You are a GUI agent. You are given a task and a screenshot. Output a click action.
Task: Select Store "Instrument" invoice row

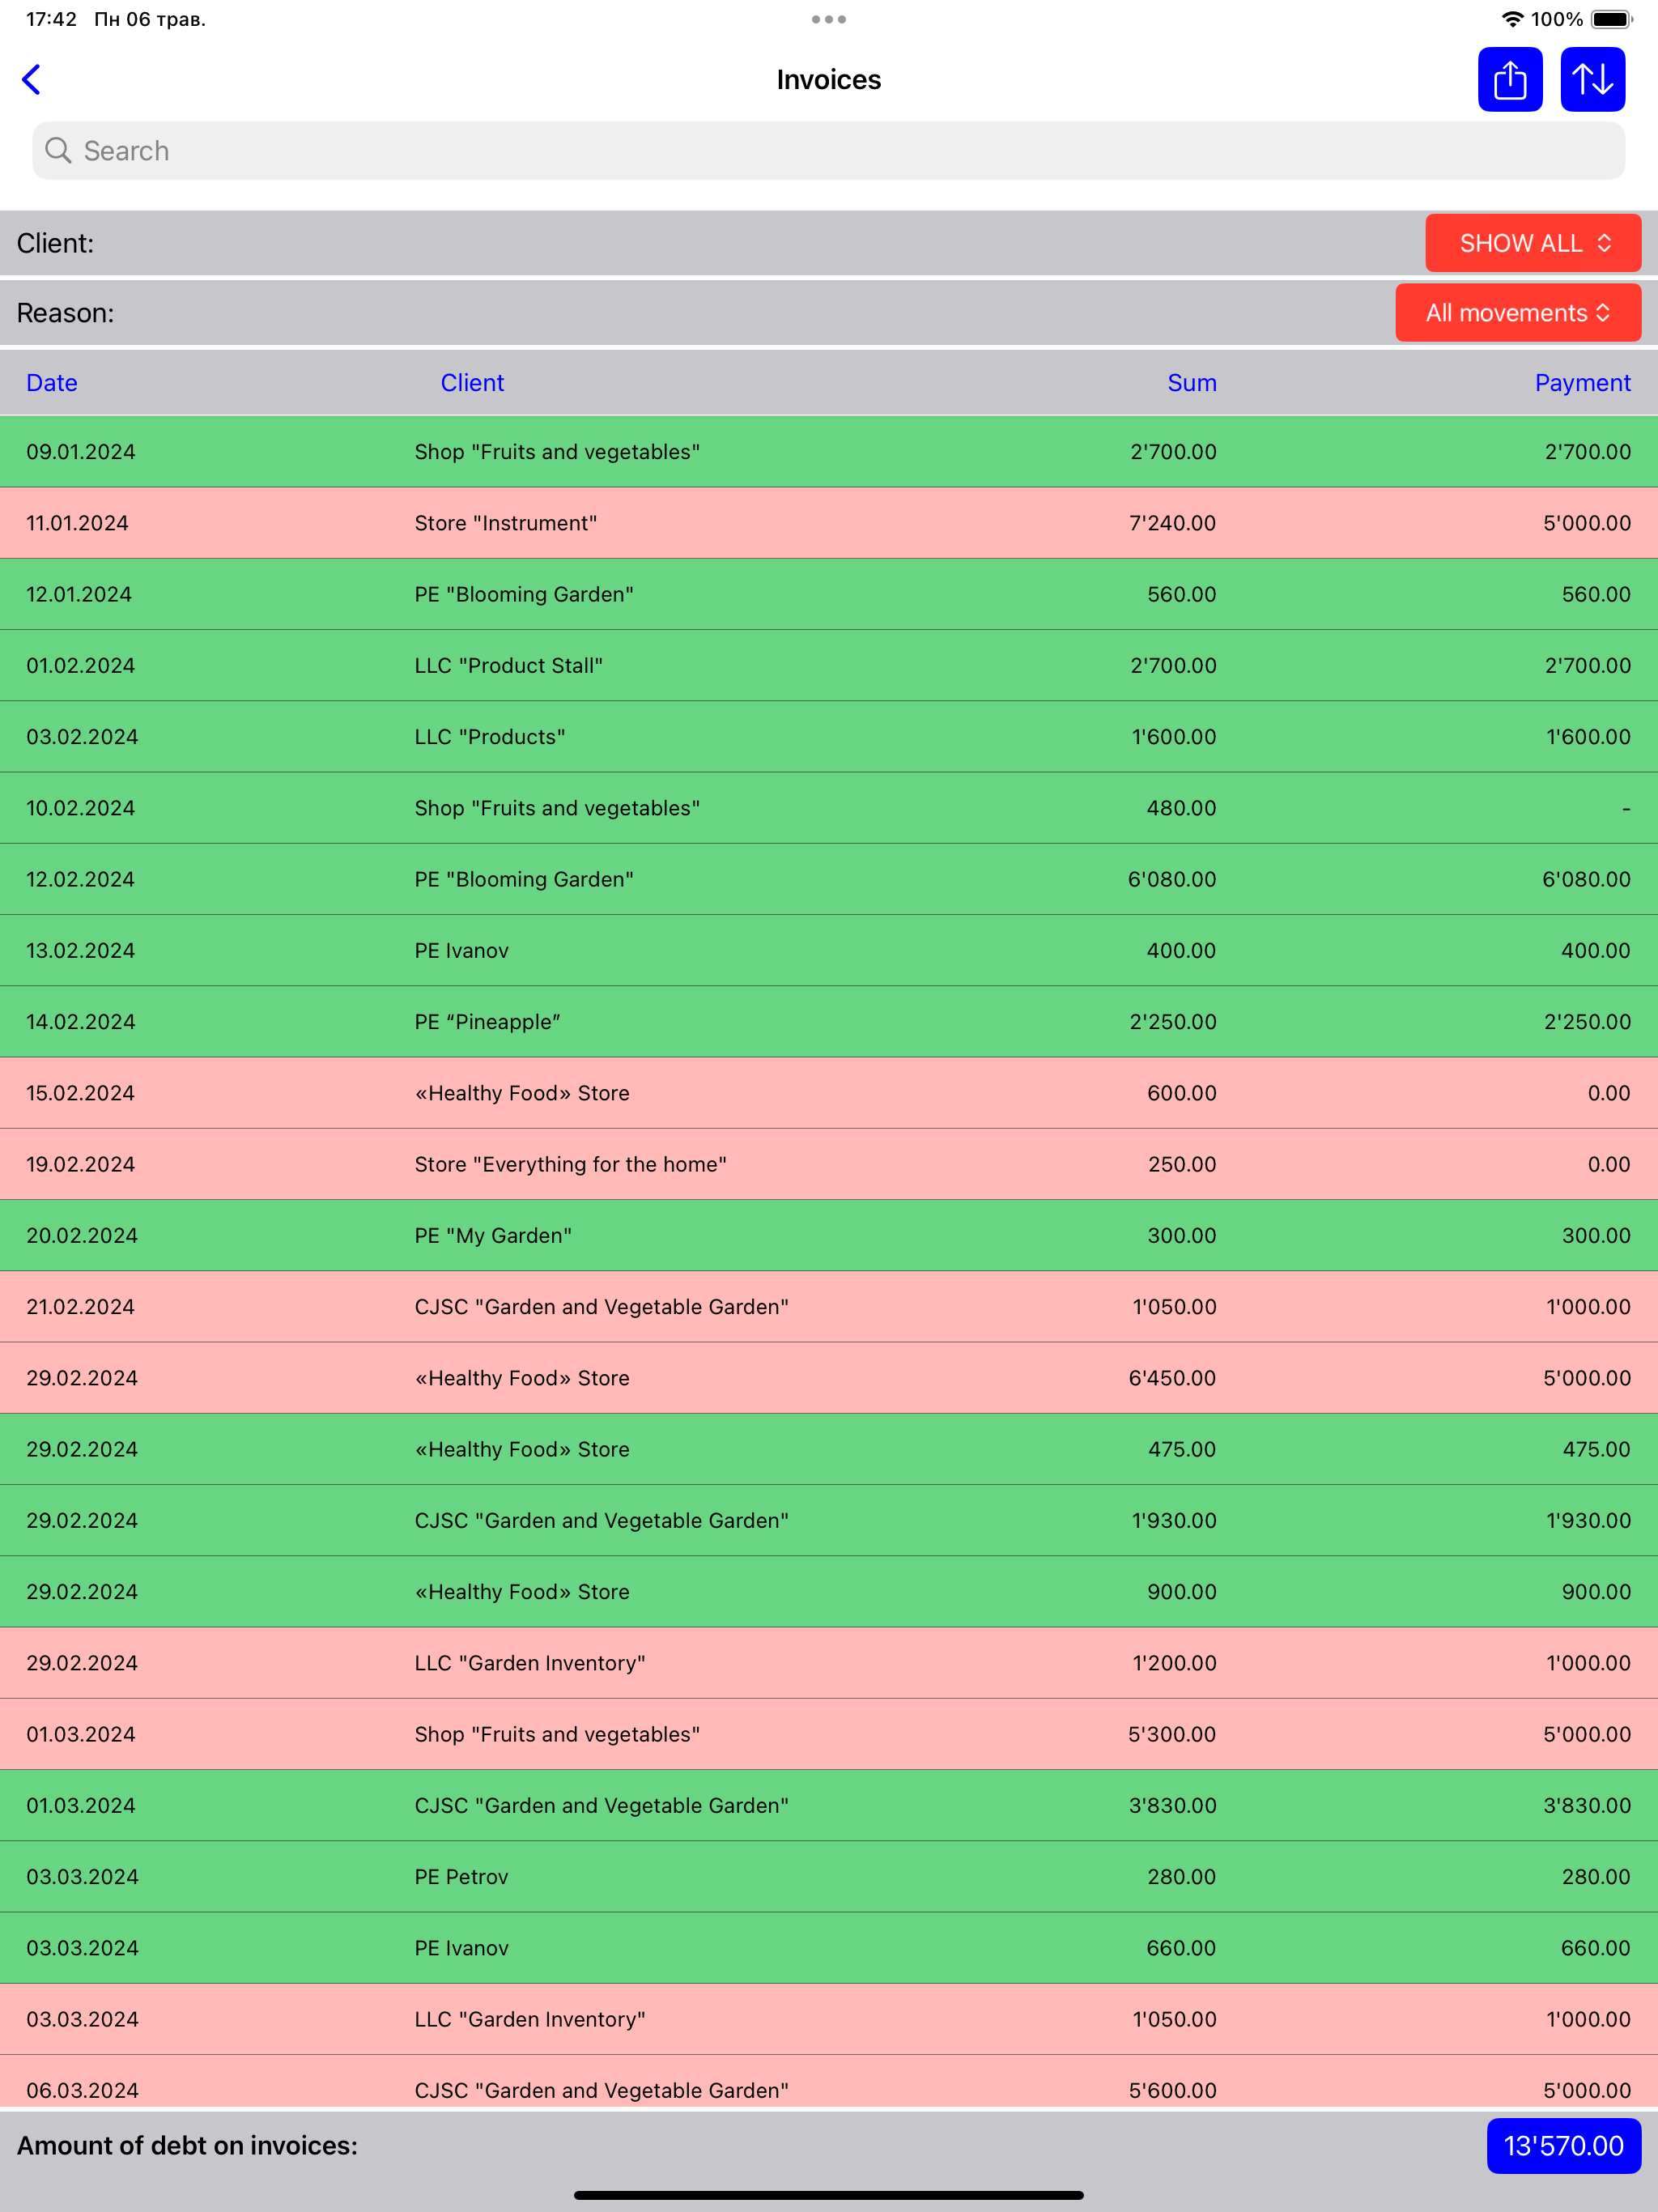click(x=829, y=523)
